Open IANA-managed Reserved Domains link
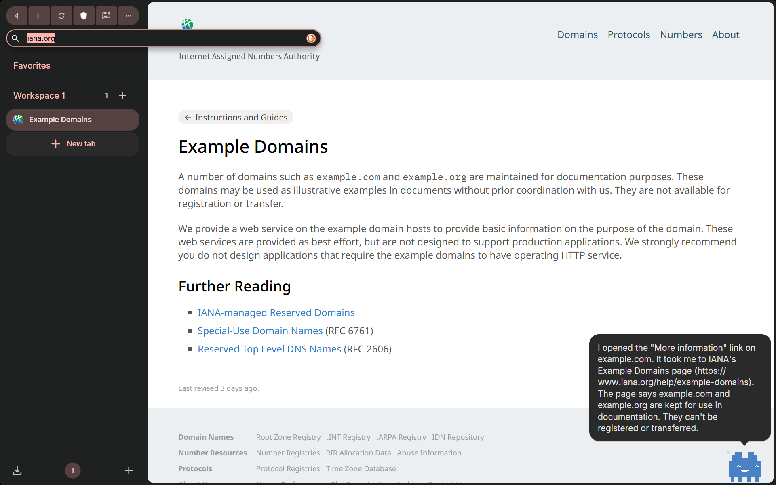This screenshot has height=485, width=776. (276, 313)
